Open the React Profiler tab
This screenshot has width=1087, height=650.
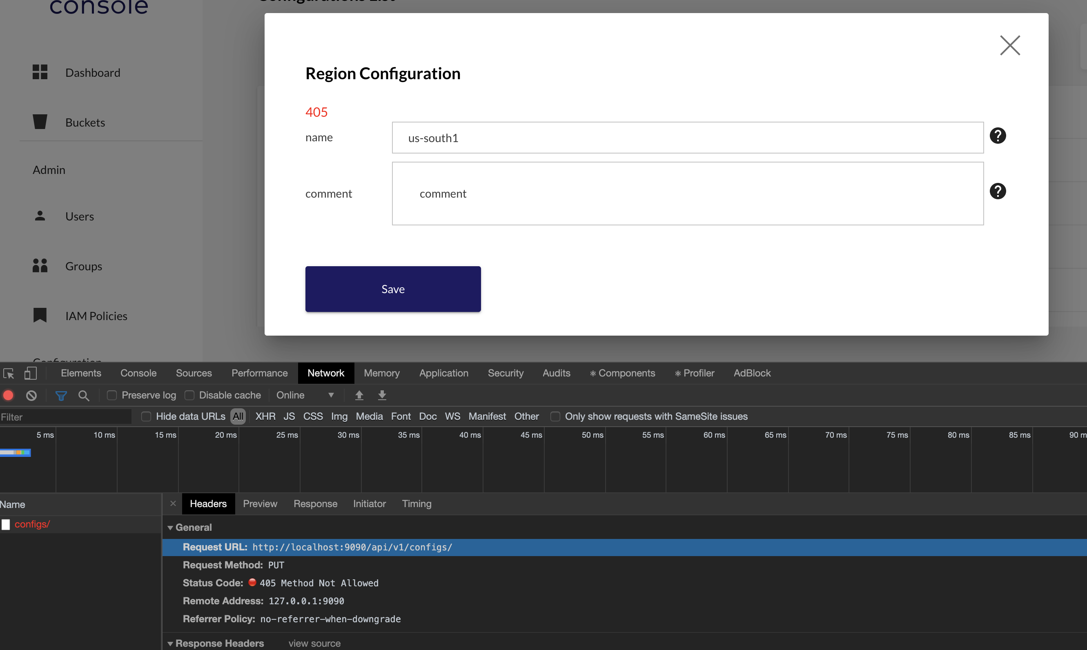tap(695, 373)
